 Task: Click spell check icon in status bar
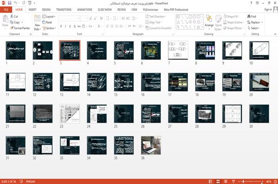pyautogui.click(x=21, y=181)
